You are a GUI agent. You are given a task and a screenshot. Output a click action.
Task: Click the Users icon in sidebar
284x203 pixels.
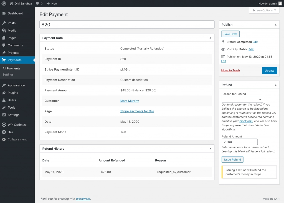(x=4, y=100)
